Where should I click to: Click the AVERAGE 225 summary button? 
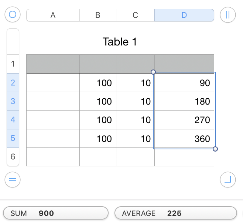175,213
